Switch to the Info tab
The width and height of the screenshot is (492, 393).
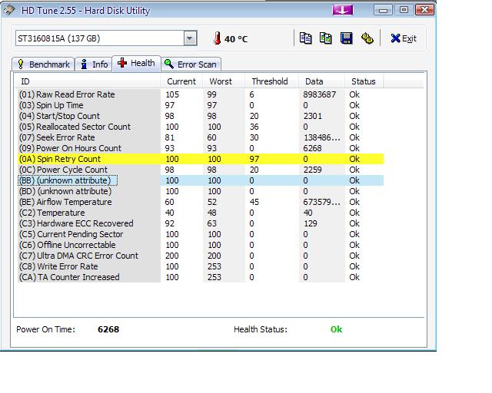coord(94,64)
